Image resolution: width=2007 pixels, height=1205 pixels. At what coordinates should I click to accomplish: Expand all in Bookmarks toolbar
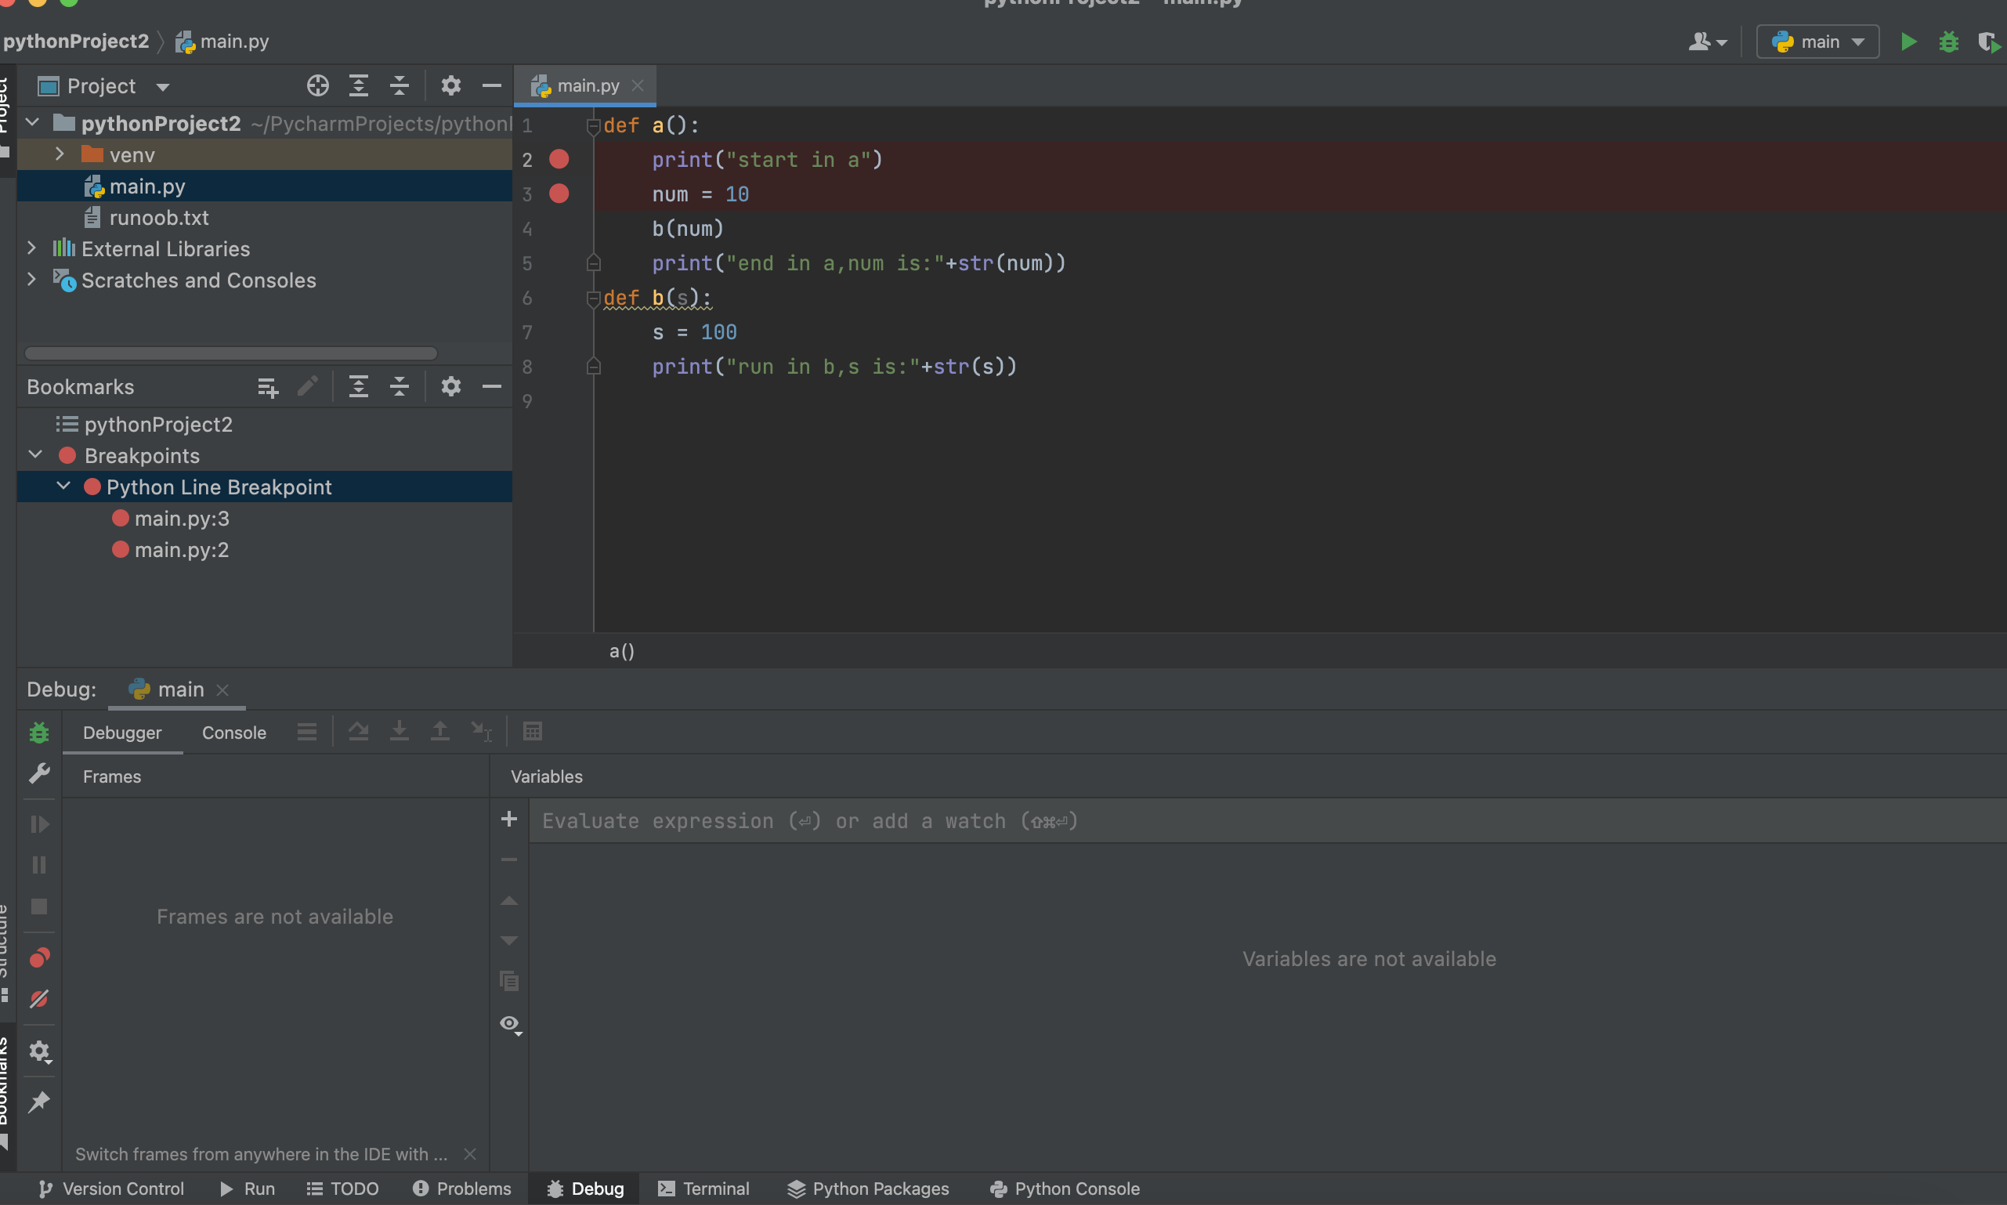click(x=358, y=386)
